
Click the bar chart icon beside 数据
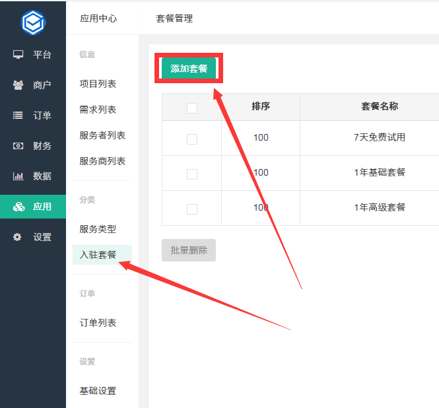point(18,176)
